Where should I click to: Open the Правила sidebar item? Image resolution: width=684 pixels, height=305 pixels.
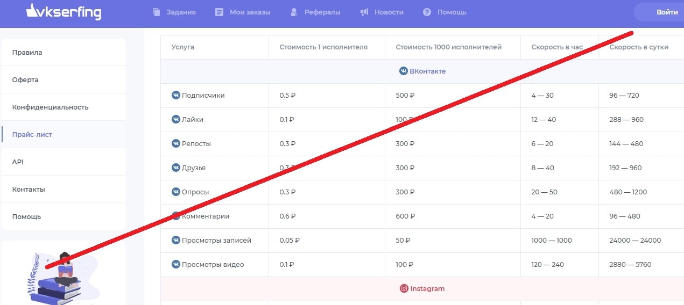click(x=27, y=53)
